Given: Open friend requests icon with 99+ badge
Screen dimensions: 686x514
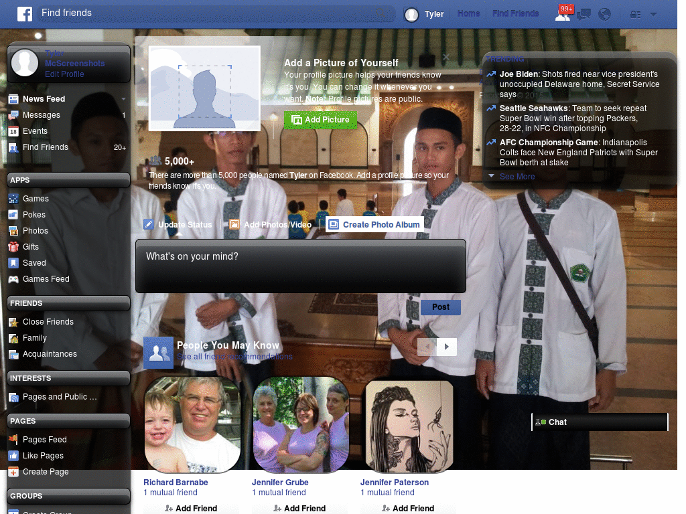Looking at the screenshot, I should point(564,13).
